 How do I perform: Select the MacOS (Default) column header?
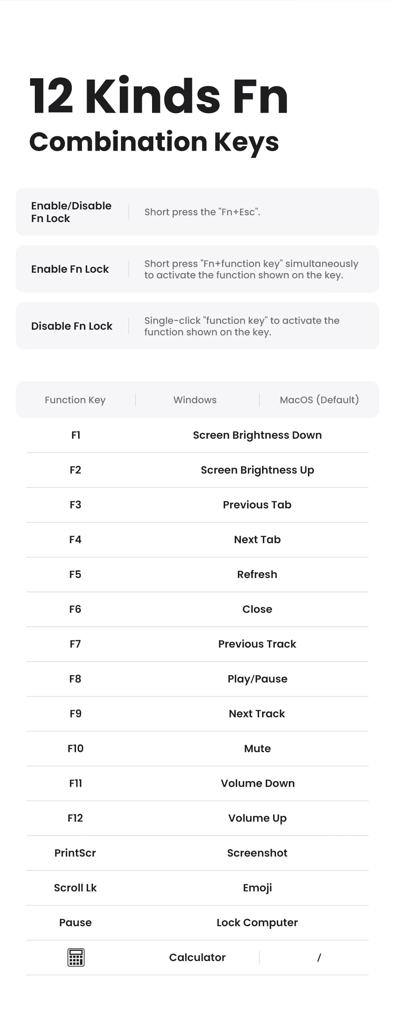click(319, 400)
